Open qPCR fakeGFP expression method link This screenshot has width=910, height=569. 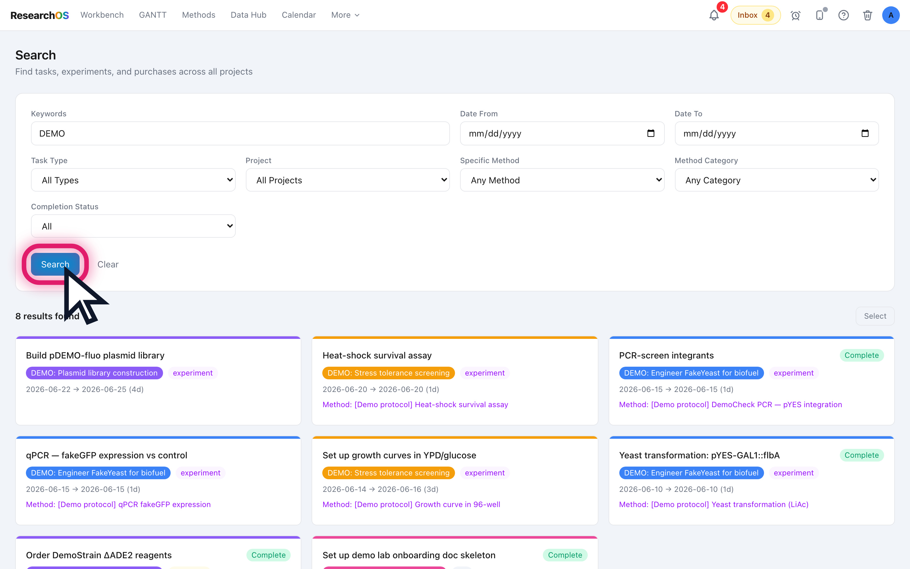118,504
